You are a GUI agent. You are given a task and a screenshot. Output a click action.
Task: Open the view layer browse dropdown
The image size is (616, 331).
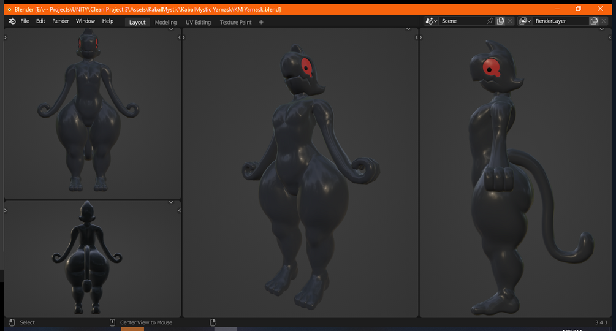tap(525, 21)
